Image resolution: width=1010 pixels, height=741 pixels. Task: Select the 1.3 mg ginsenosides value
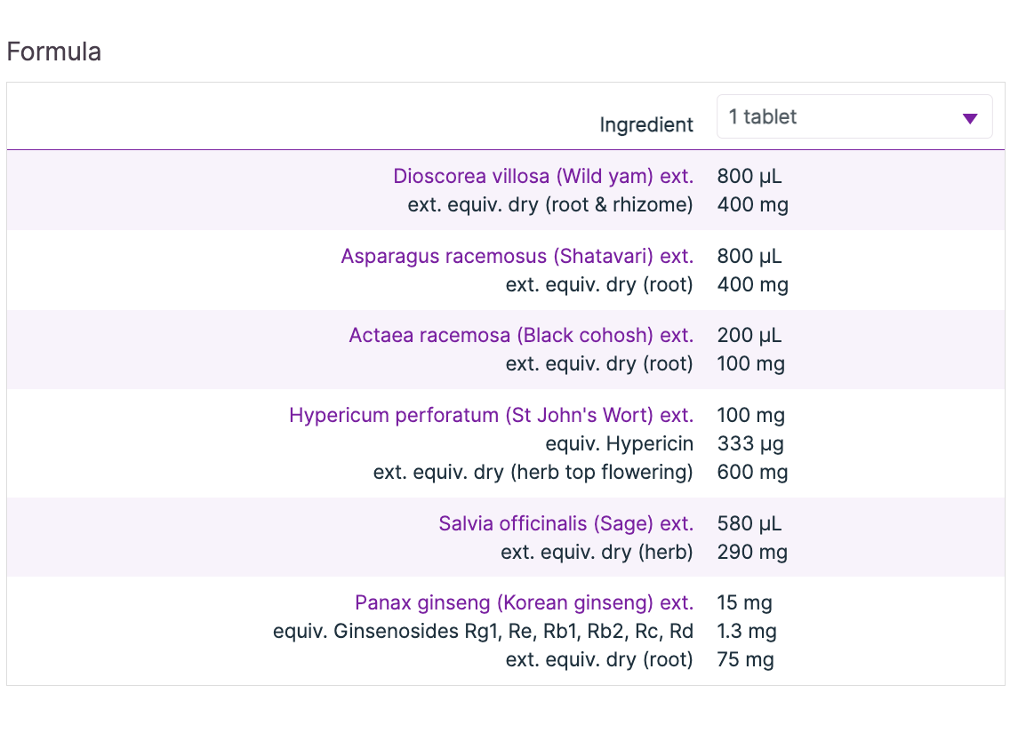747,631
